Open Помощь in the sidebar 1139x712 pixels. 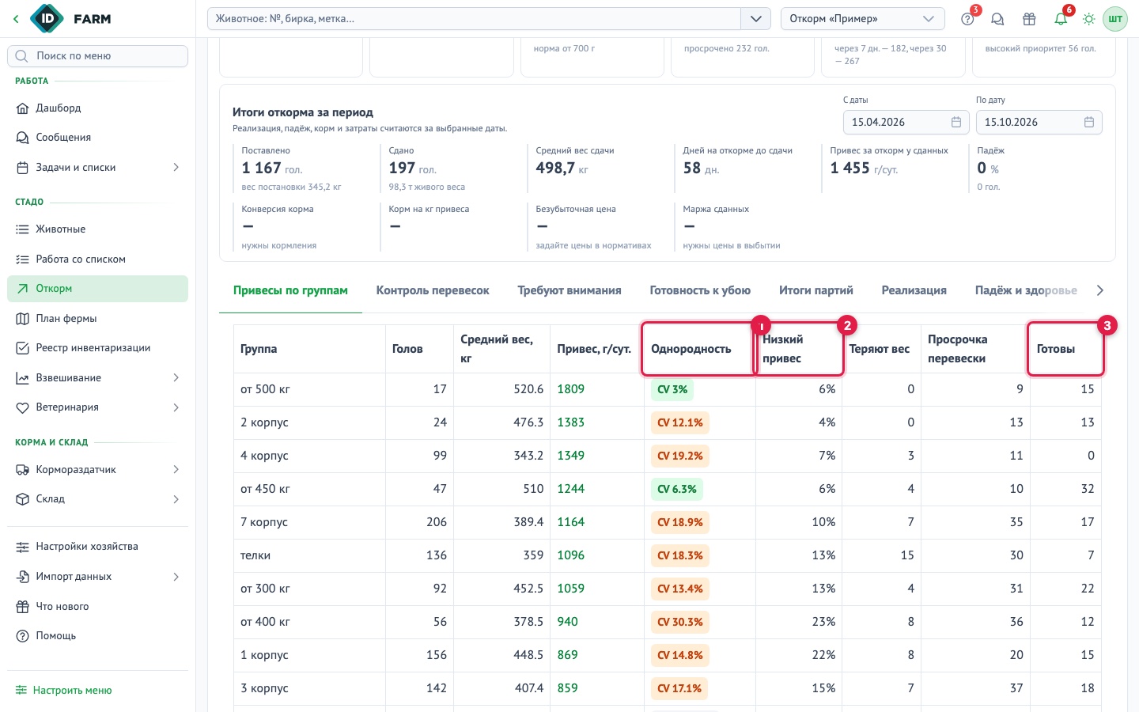97,636
